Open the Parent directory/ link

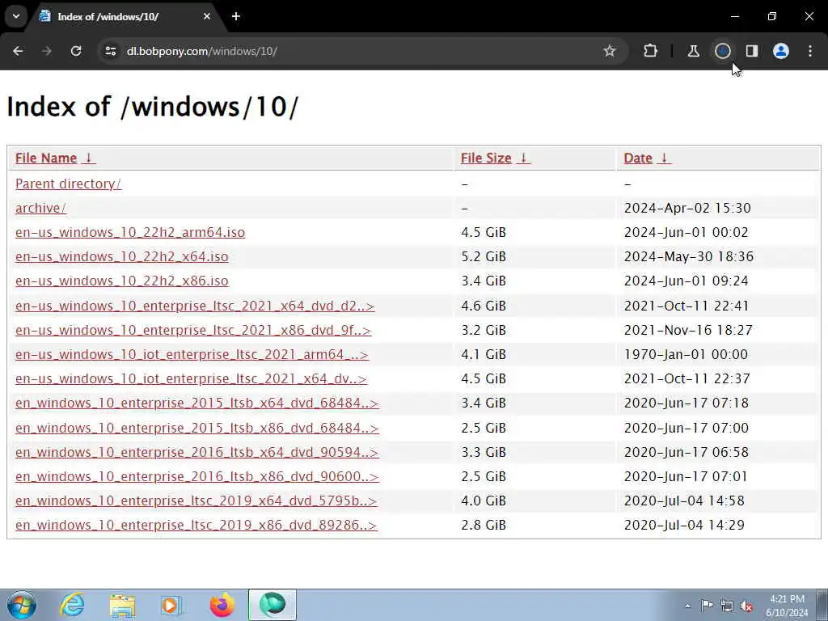tap(68, 184)
